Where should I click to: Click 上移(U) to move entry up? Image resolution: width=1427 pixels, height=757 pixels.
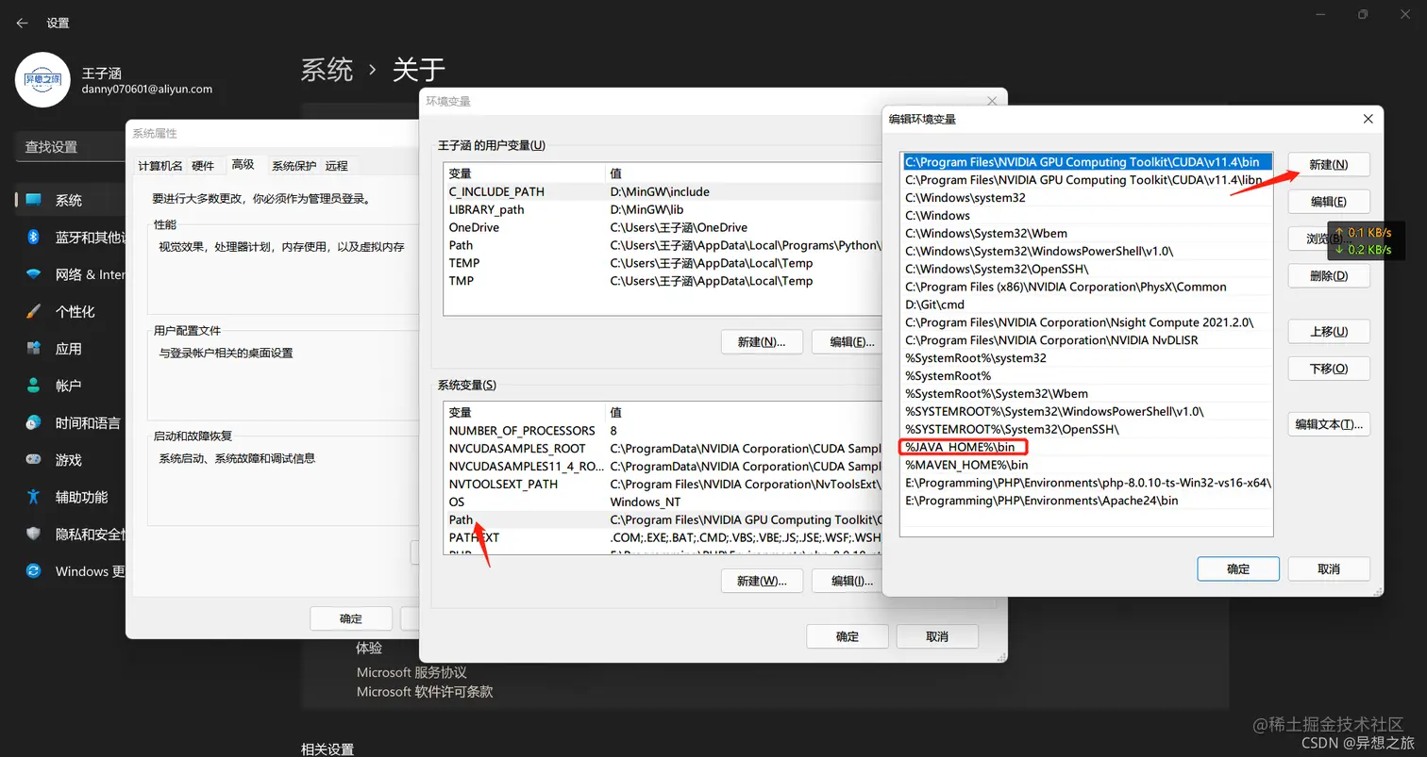[1329, 331]
